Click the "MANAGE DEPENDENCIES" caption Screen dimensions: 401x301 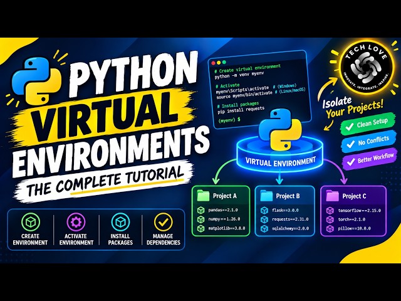pyautogui.click(x=164, y=240)
